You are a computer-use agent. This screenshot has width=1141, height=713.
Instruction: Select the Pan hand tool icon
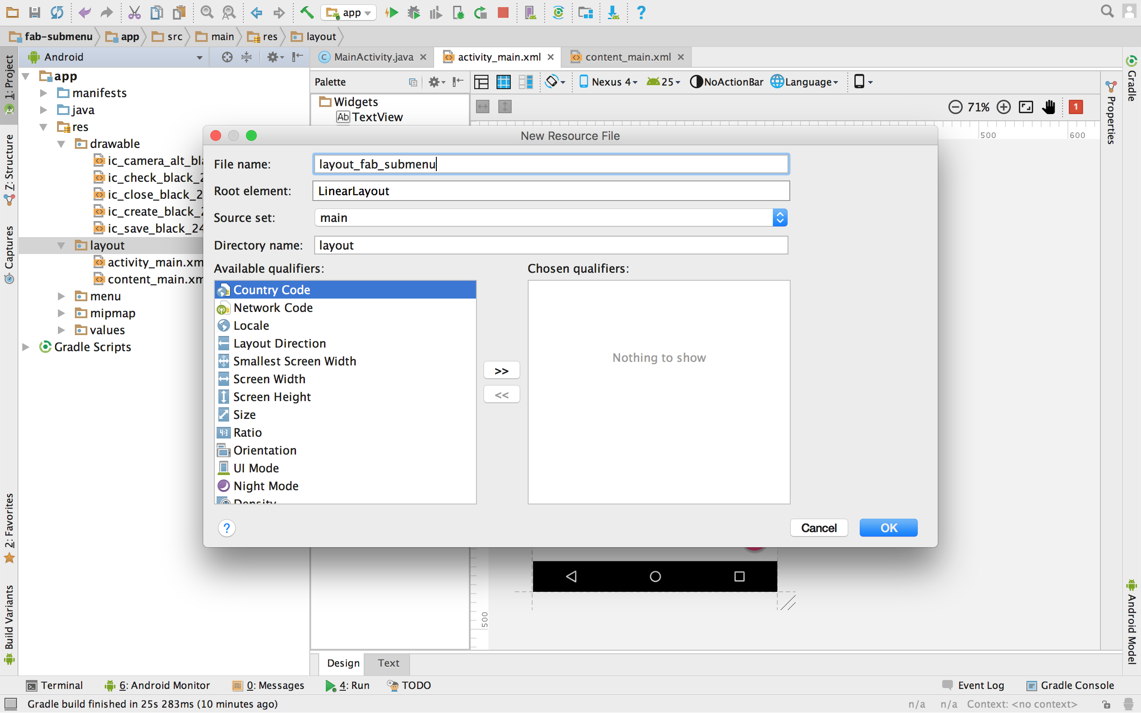pyautogui.click(x=1049, y=107)
